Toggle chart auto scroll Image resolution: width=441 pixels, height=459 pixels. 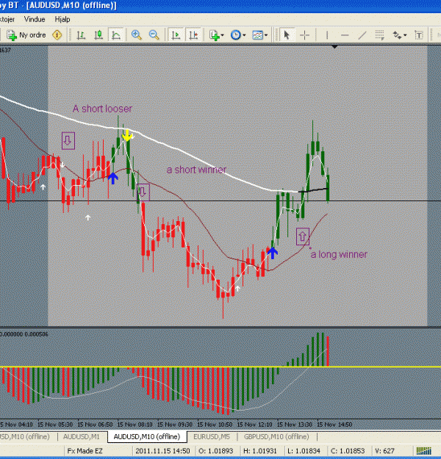(x=176, y=35)
